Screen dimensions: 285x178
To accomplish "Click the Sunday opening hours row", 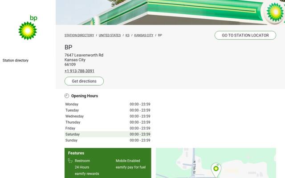I will pyautogui.click(x=108, y=140).
